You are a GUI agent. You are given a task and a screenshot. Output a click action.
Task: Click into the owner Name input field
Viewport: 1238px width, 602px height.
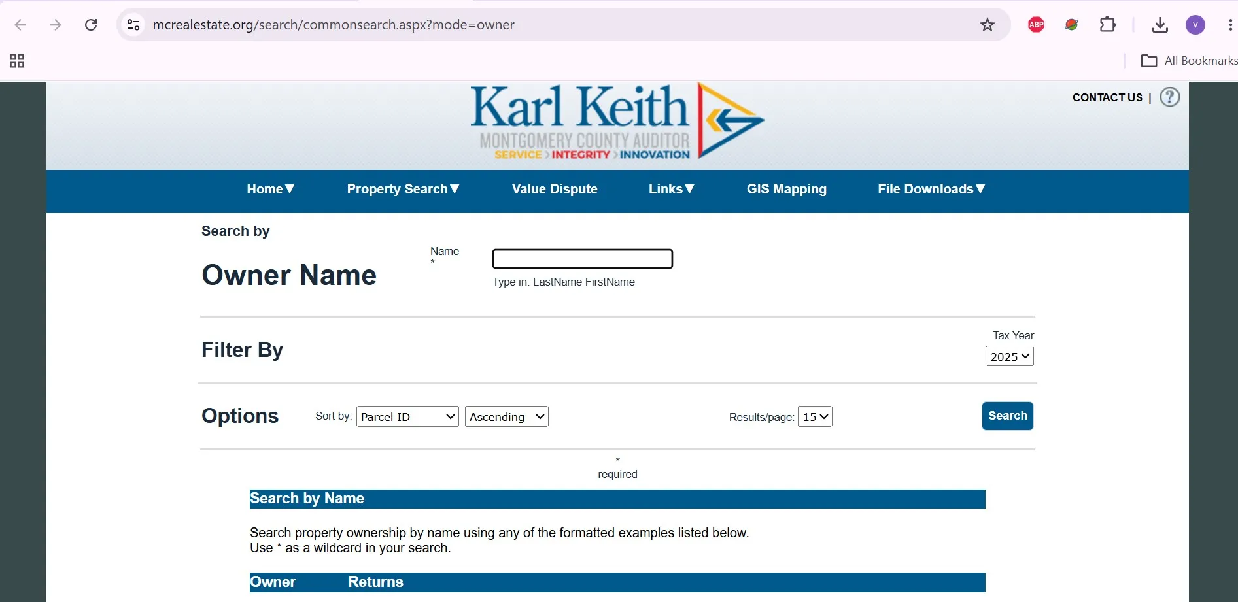[583, 259]
